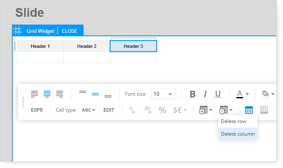Increase decimal places icon
The image size is (283, 168).
click(147, 110)
